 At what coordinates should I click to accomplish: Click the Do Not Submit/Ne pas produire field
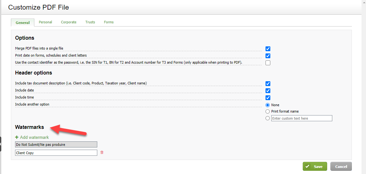tap(56, 145)
